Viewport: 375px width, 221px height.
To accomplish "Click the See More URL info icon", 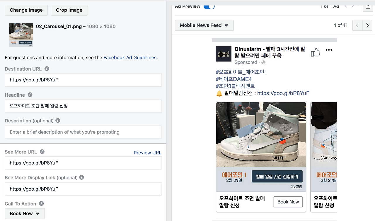I will pyautogui.click(x=42, y=152).
